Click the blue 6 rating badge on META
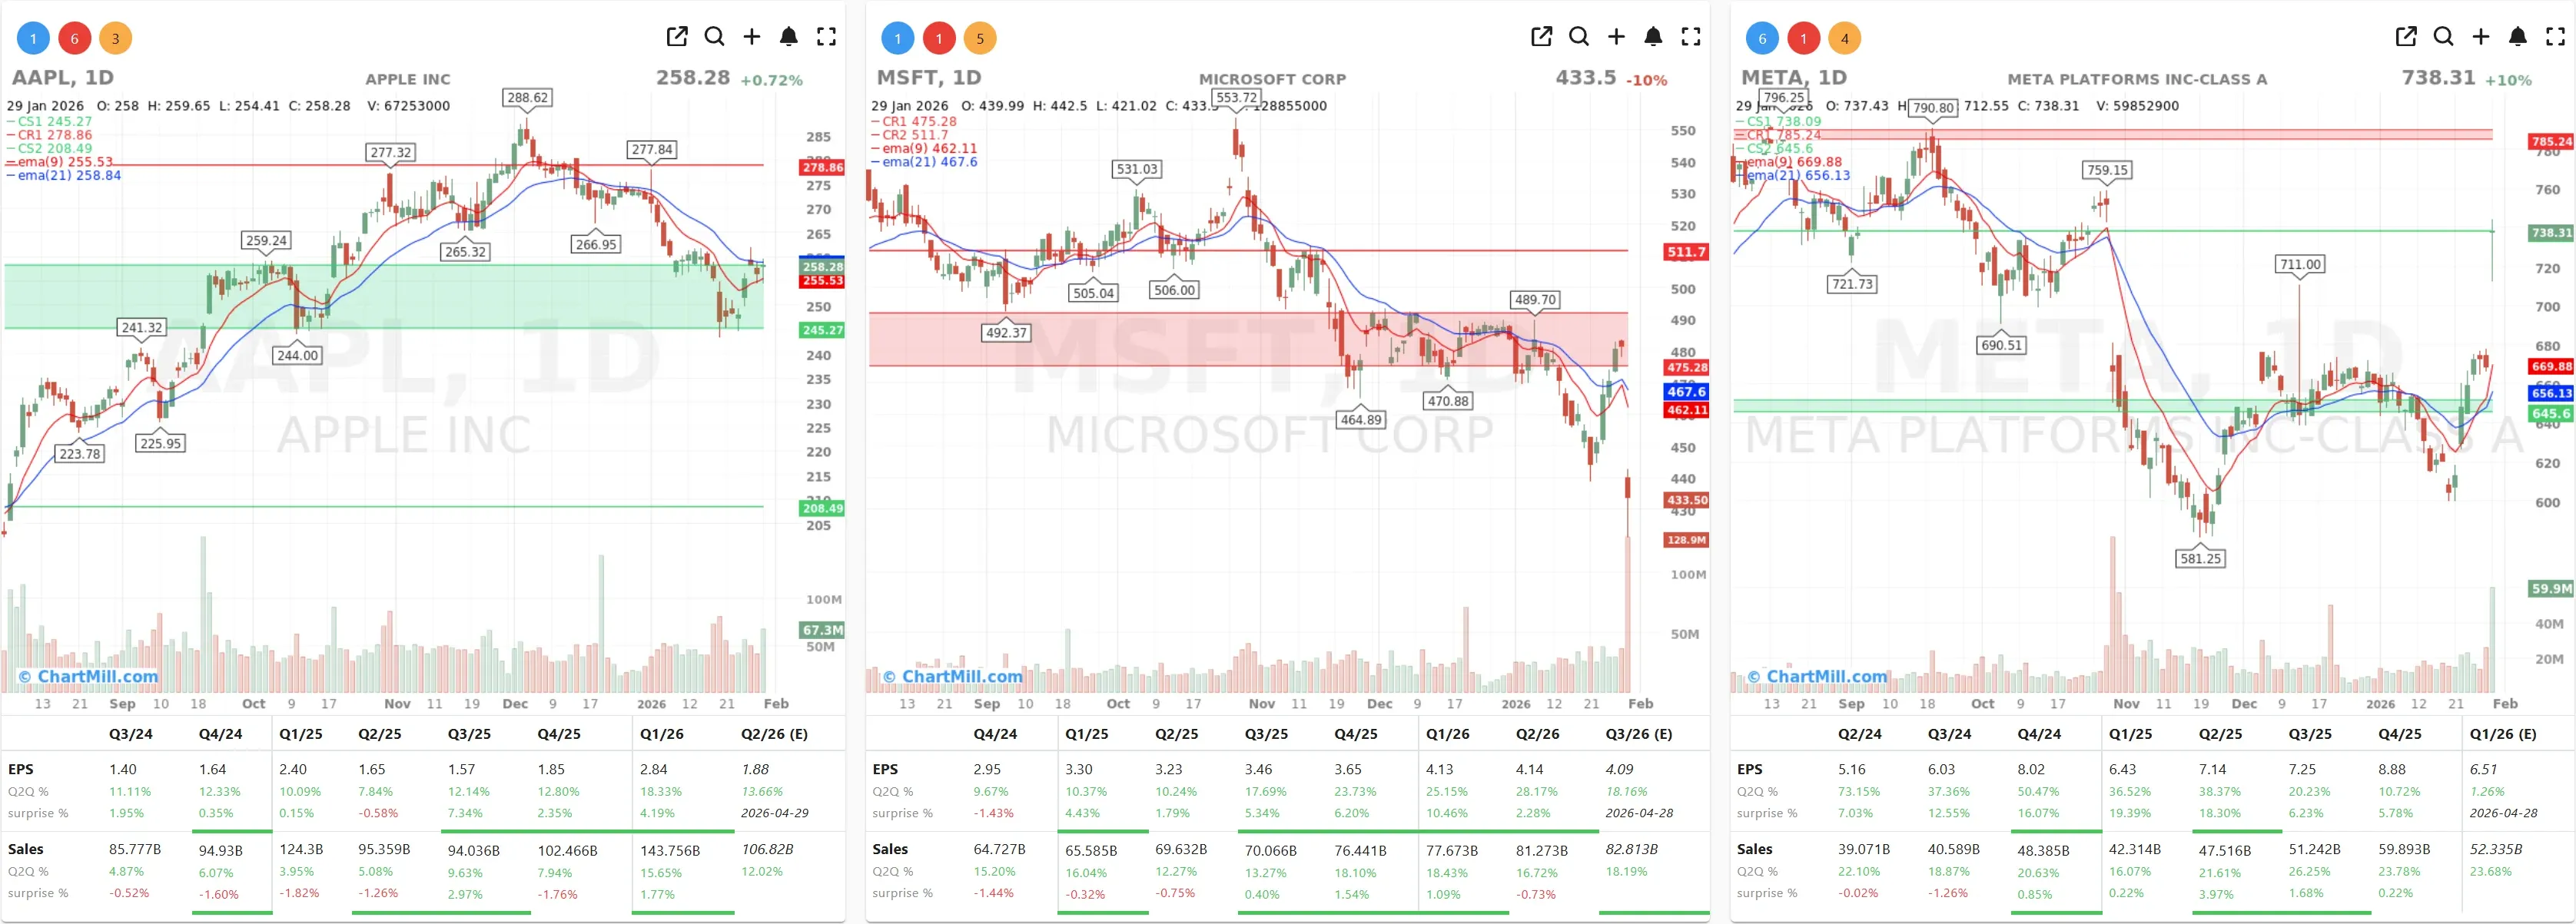Viewport: 2576px width, 924px height. click(x=1763, y=37)
